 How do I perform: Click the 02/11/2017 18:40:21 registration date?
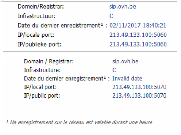click(138, 25)
